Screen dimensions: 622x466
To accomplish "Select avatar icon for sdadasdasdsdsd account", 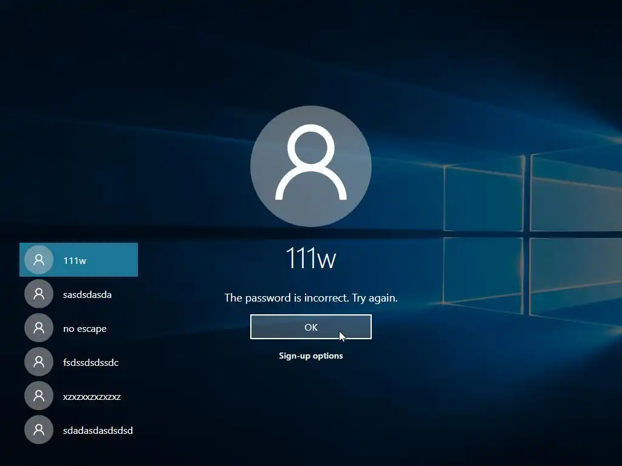I will click(x=39, y=430).
